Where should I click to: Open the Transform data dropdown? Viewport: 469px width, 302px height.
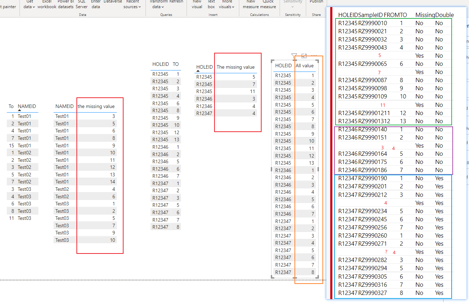pos(158,4)
